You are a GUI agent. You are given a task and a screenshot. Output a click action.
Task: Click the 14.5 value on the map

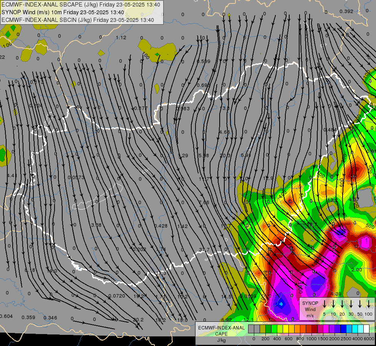(226, 296)
